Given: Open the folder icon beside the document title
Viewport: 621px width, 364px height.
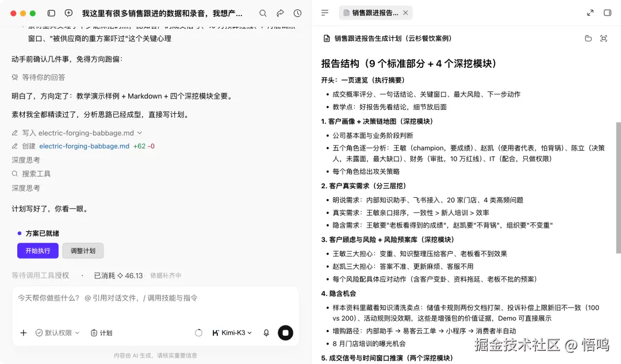Looking at the screenshot, I should (588, 39).
